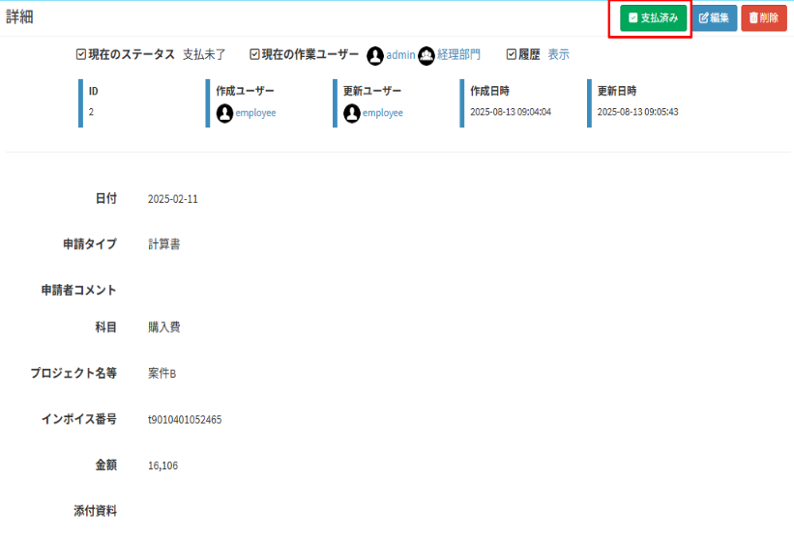Click the update timestamp 2025-08-13 09:05:43

click(x=637, y=112)
